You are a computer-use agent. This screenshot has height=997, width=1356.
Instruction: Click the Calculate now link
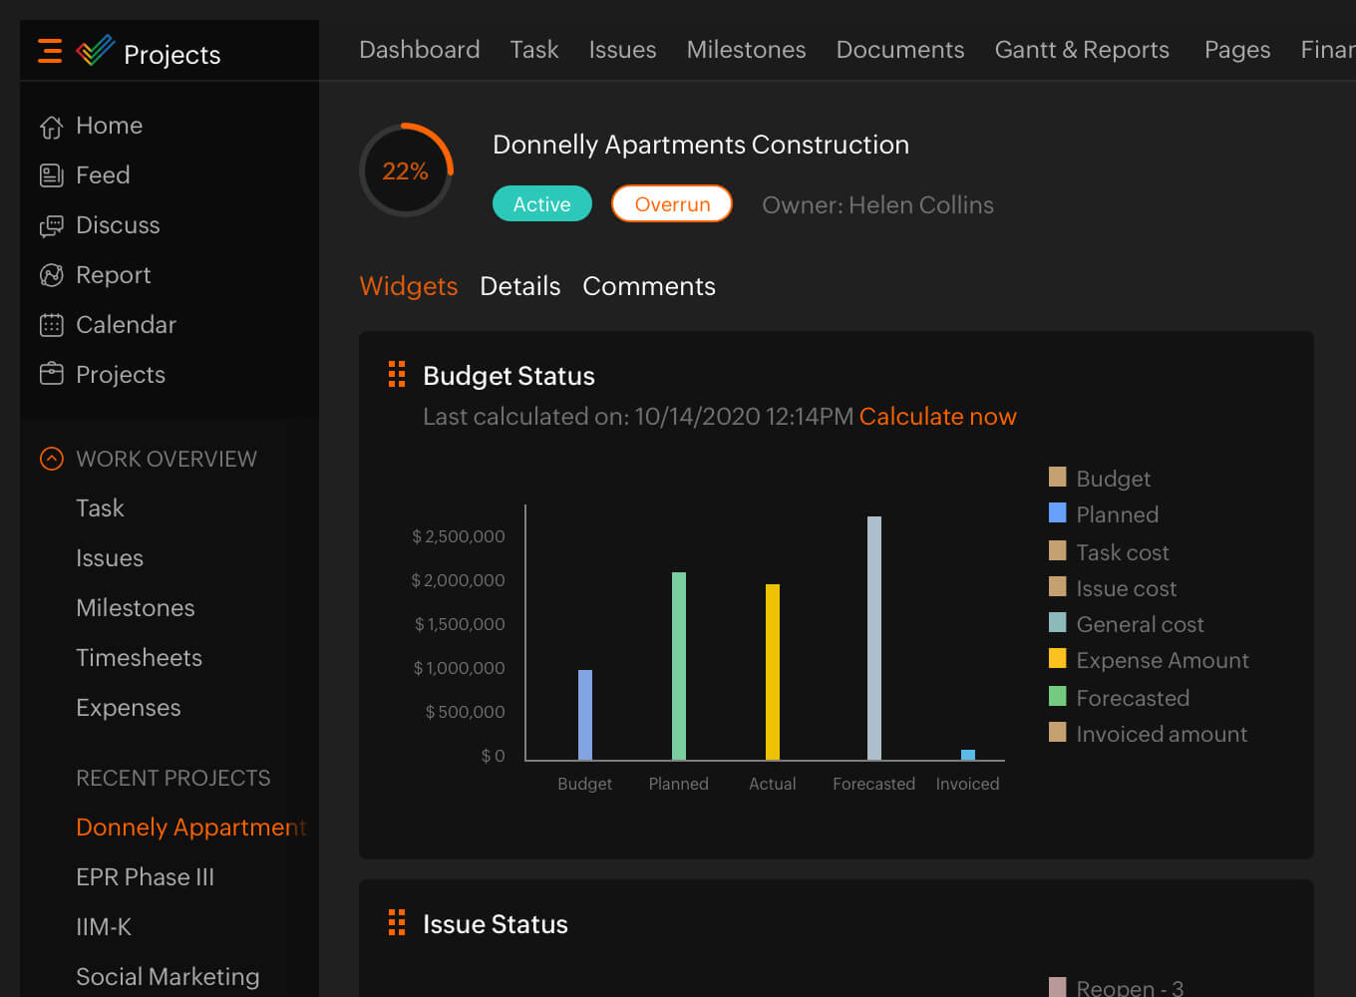tap(937, 417)
